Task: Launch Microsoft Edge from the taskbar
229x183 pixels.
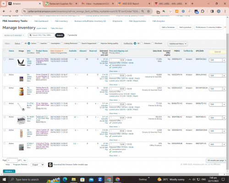Action: pyautogui.click(x=65, y=179)
